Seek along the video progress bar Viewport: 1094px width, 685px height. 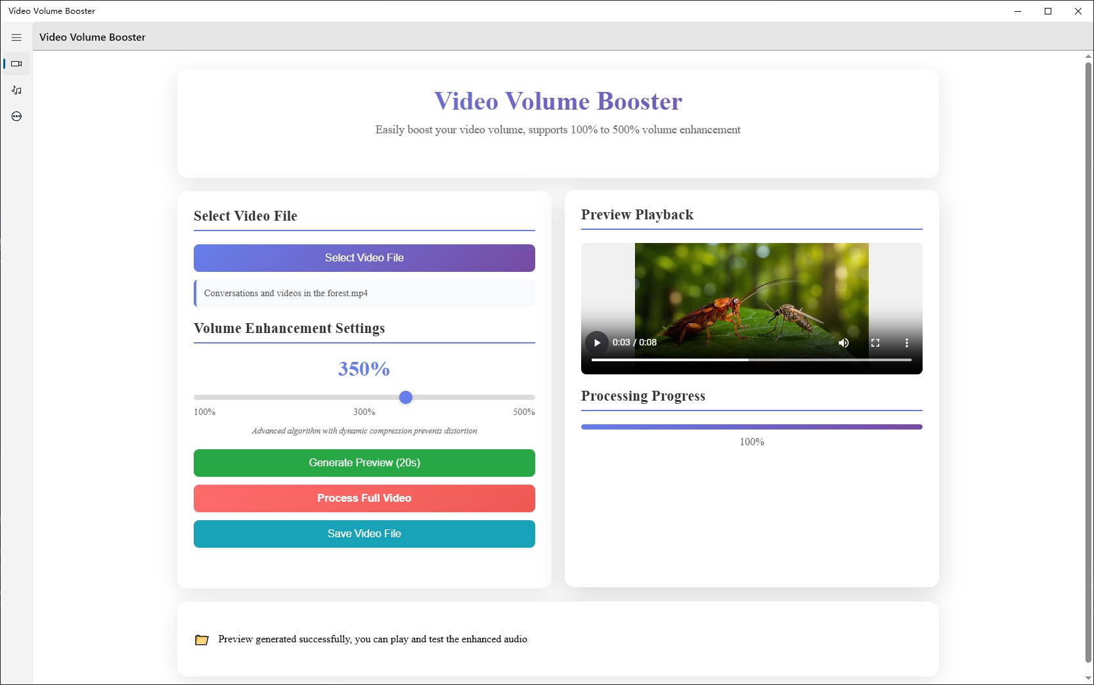point(751,360)
